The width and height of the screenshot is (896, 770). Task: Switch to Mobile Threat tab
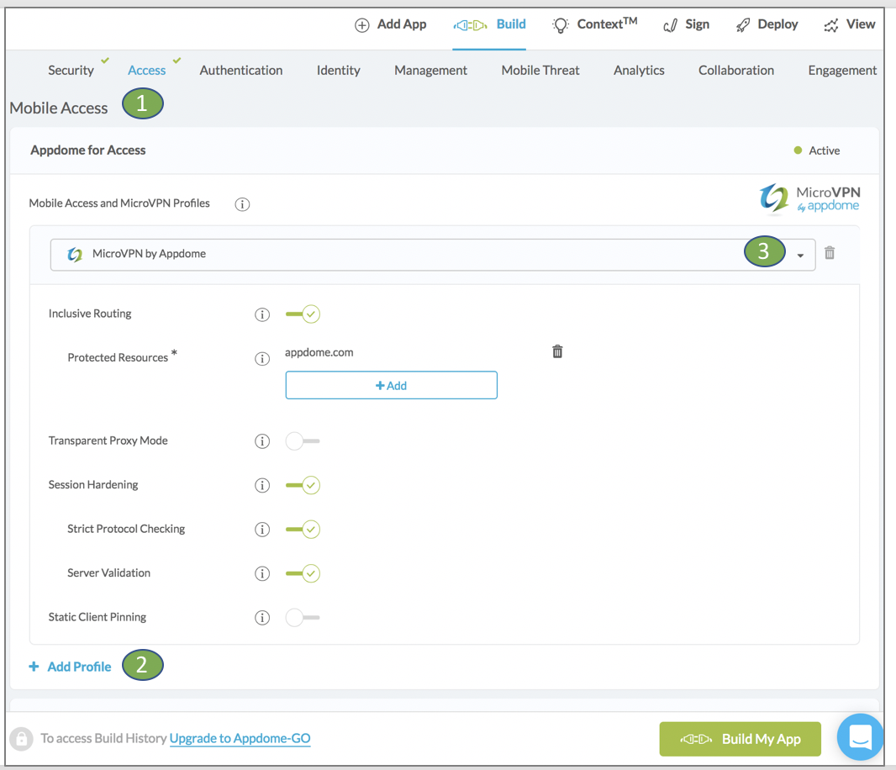coord(540,71)
